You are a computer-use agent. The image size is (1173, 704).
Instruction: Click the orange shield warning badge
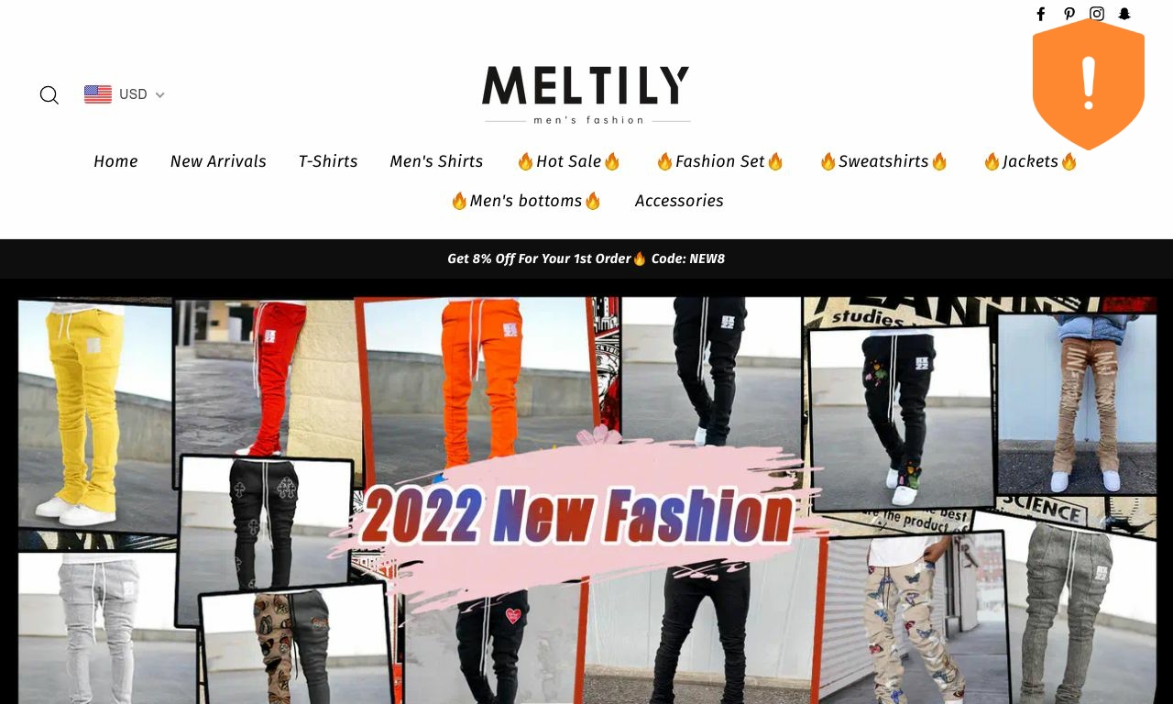(1089, 84)
